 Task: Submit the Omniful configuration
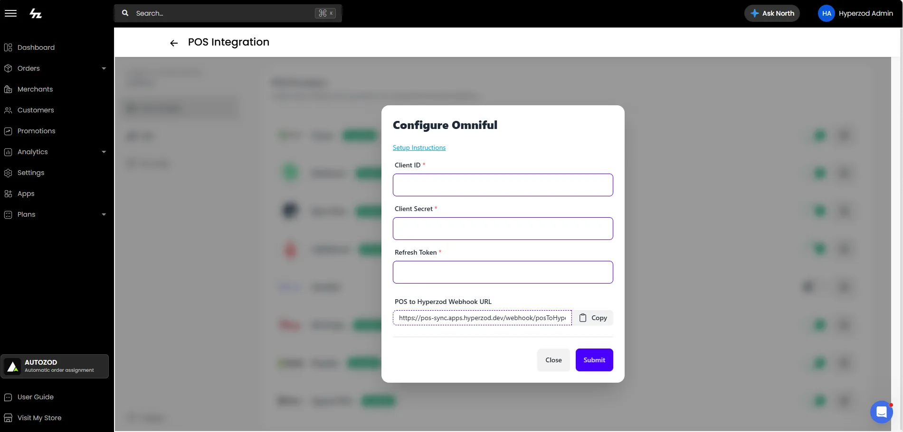tap(594, 360)
